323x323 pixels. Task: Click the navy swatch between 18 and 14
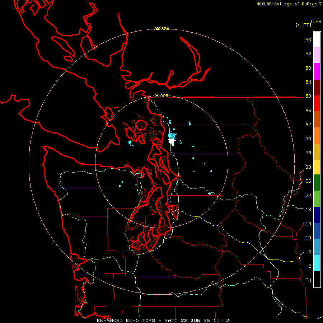tap(317, 215)
